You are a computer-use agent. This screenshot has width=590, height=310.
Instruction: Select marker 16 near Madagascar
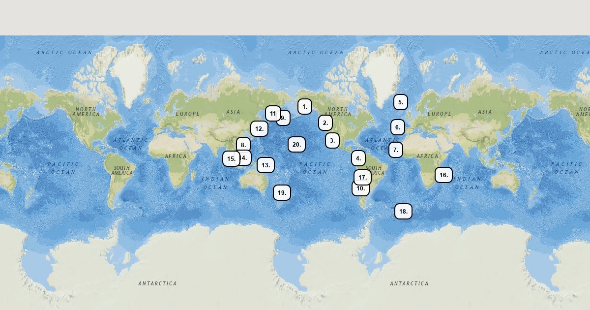tap(443, 175)
